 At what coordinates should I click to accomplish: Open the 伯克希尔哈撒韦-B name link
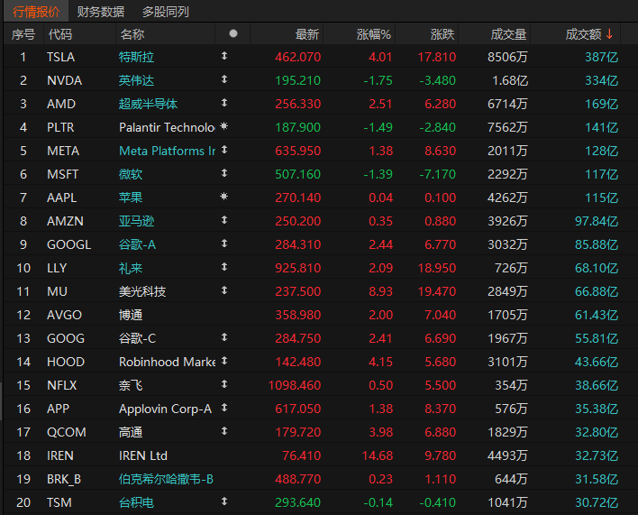click(x=166, y=479)
